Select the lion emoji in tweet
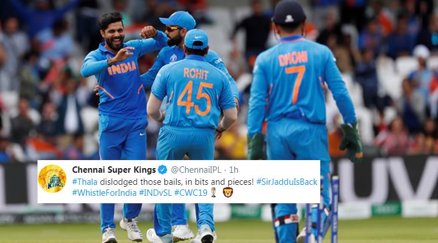This screenshot has width=438, height=243. click(x=228, y=192)
